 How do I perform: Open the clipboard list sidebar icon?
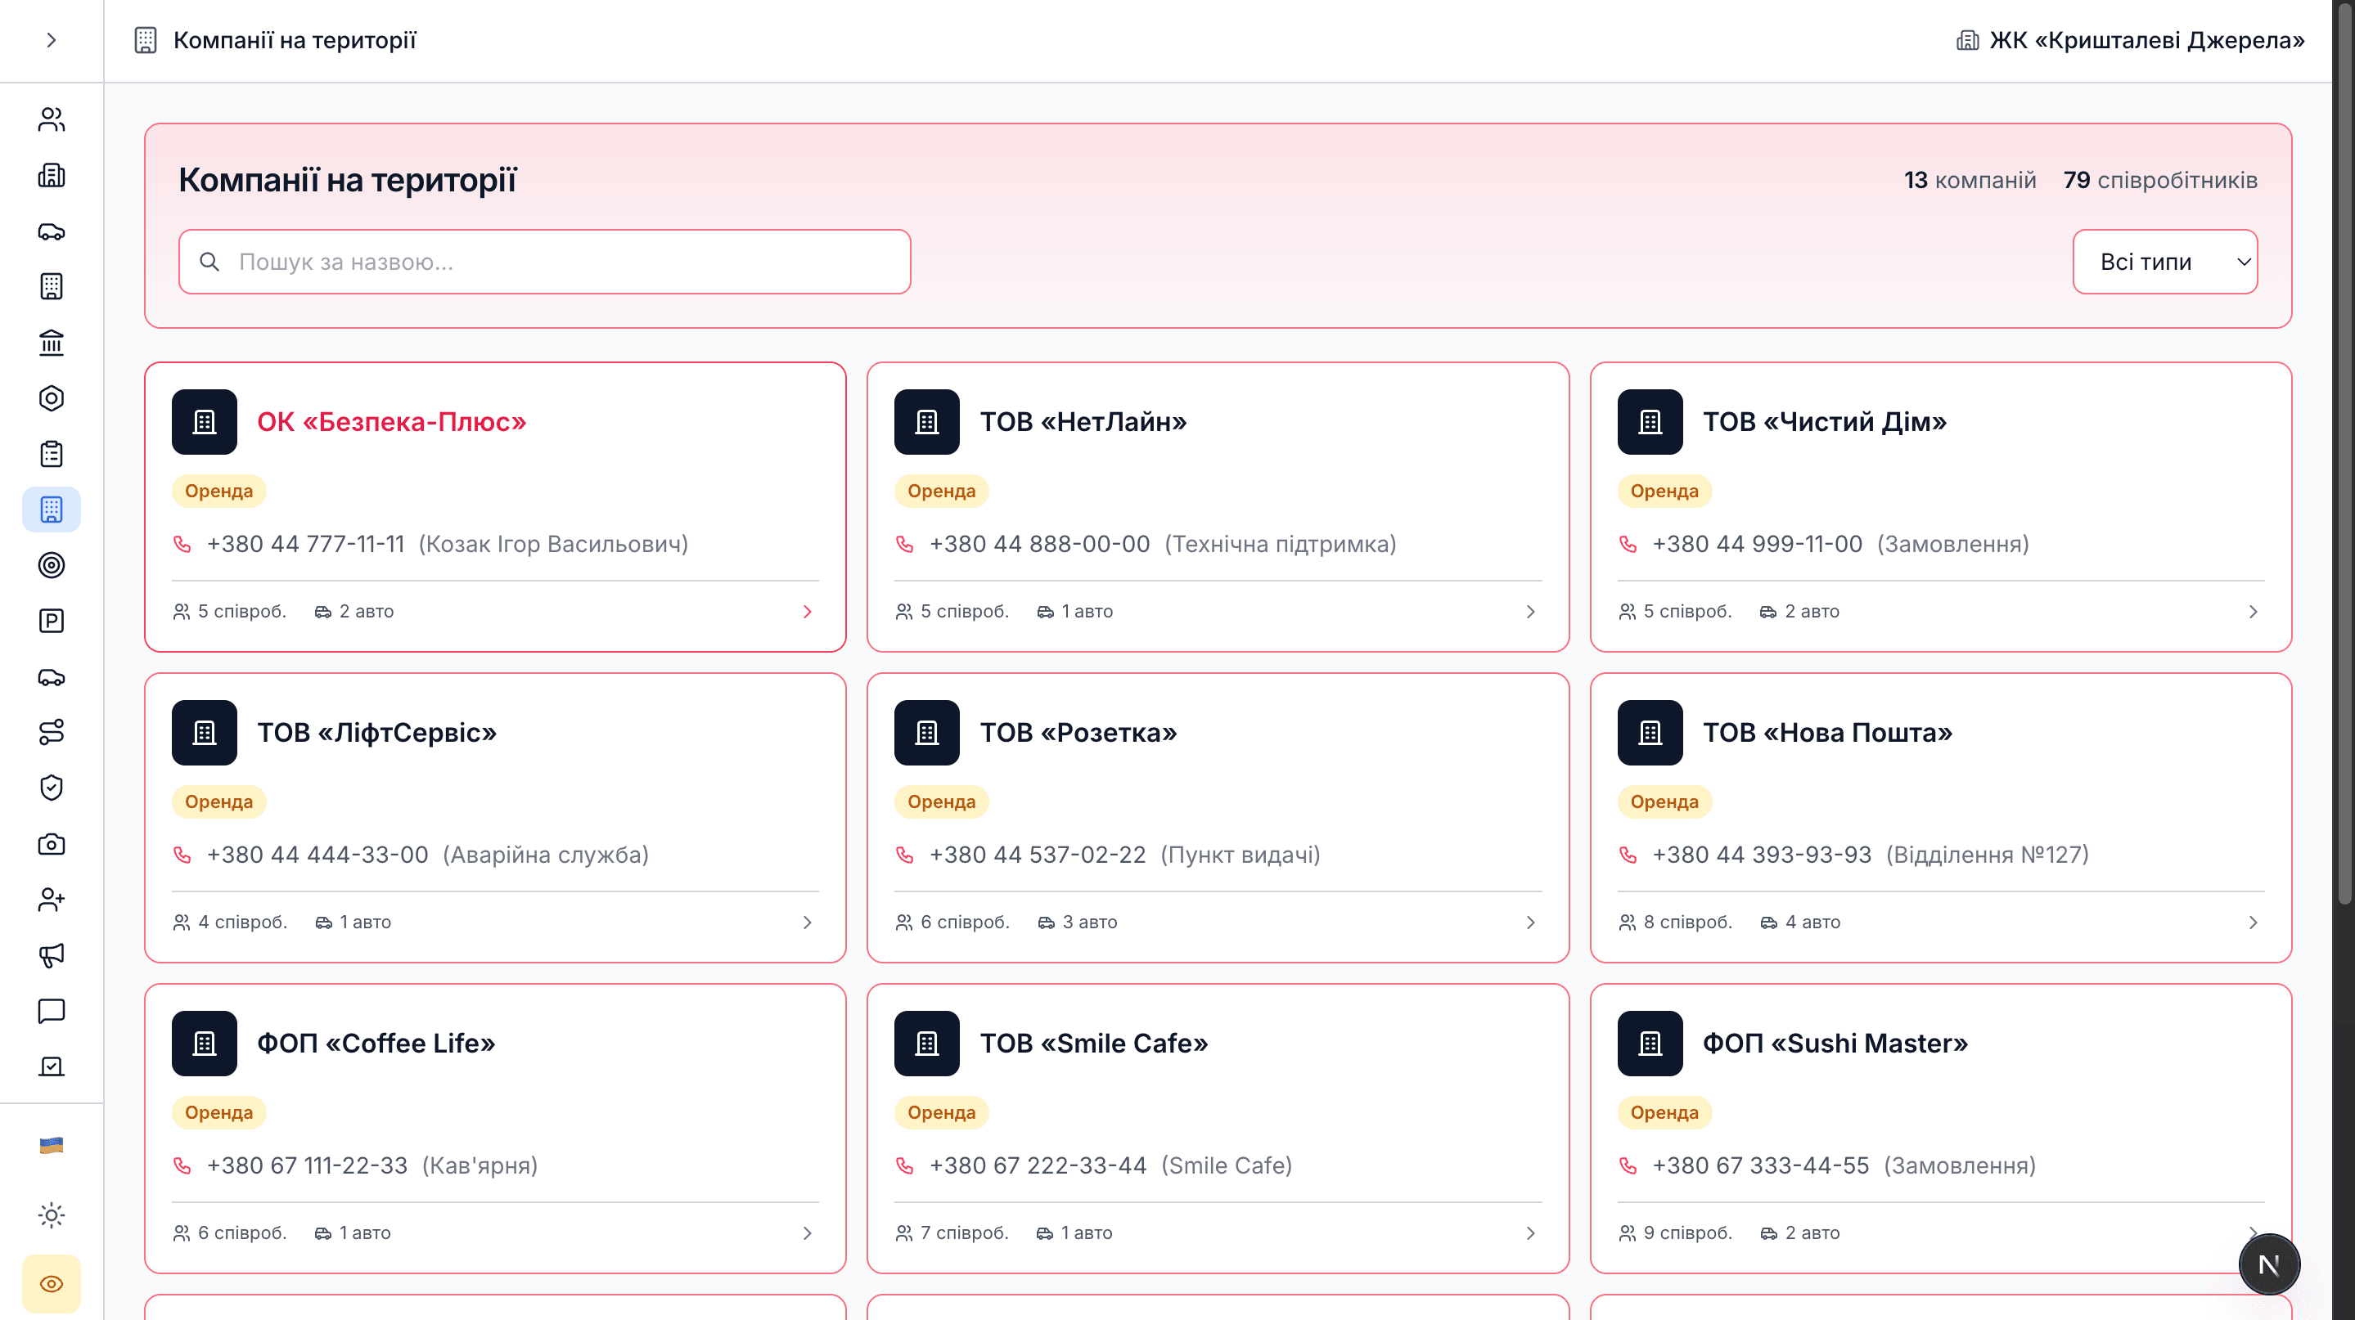[x=52, y=454]
